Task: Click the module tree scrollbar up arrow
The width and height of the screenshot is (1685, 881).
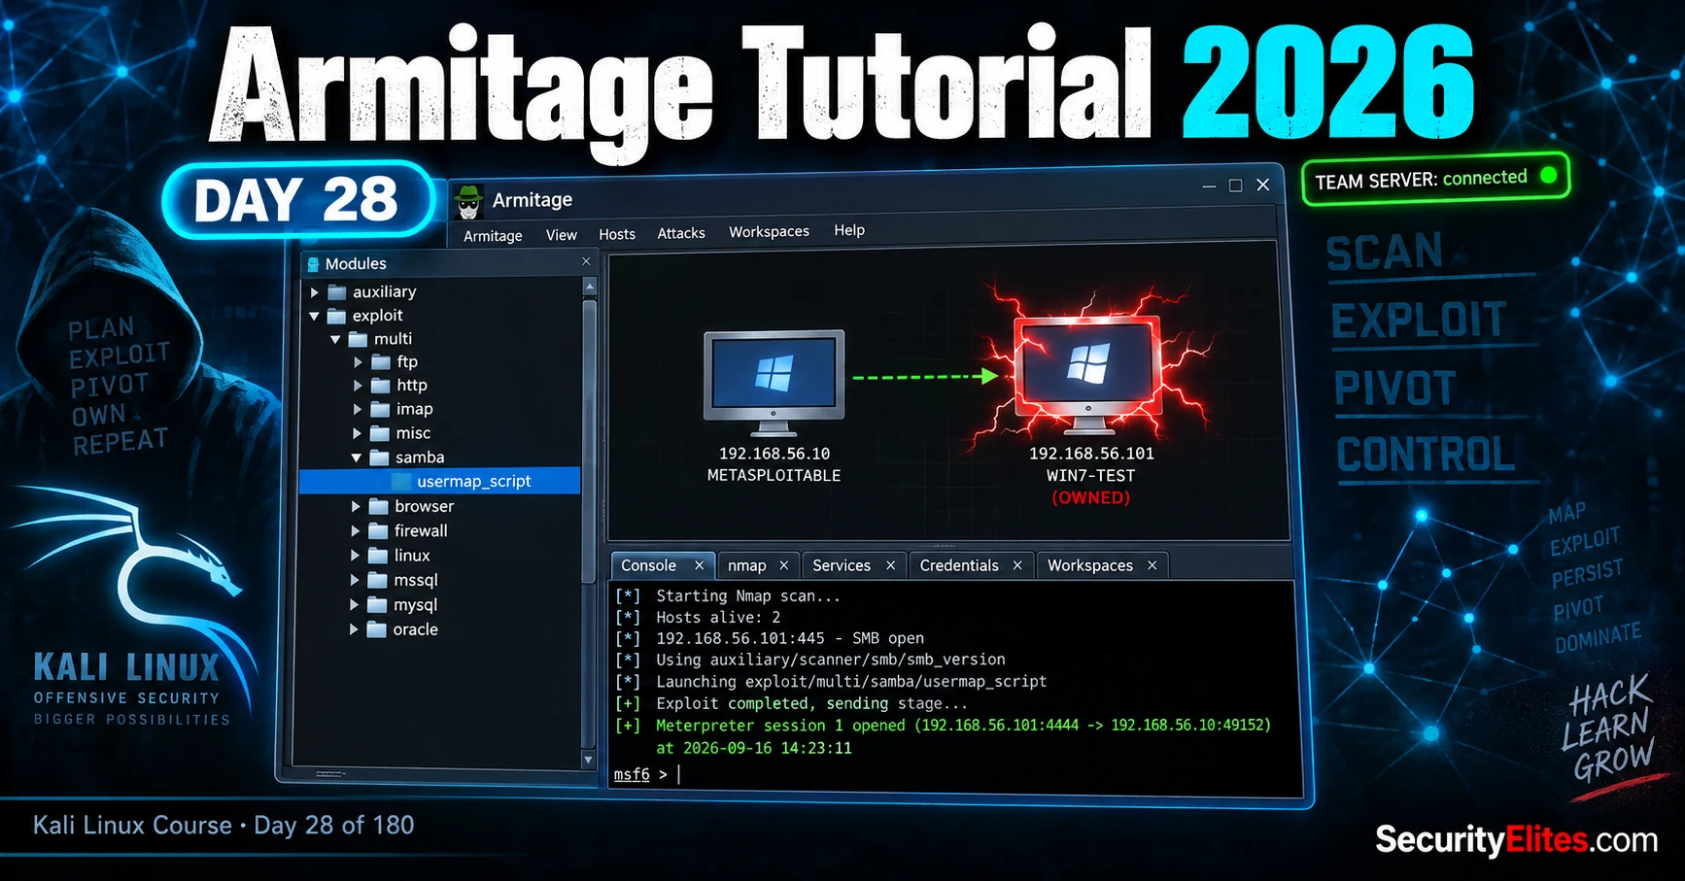Action: click(589, 287)
